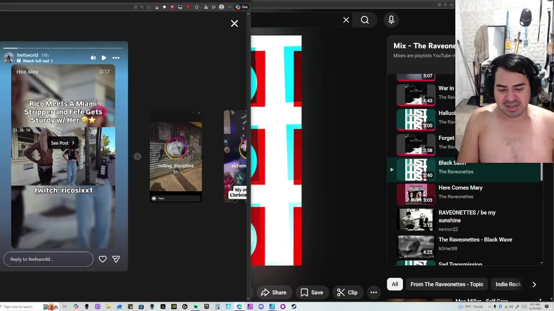Expand the hidden system tray icons
The image size is (554, 311).
pyautogui.click(x=490, y=307)
